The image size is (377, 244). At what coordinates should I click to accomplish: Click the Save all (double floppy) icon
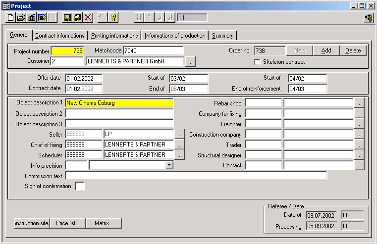77,18
